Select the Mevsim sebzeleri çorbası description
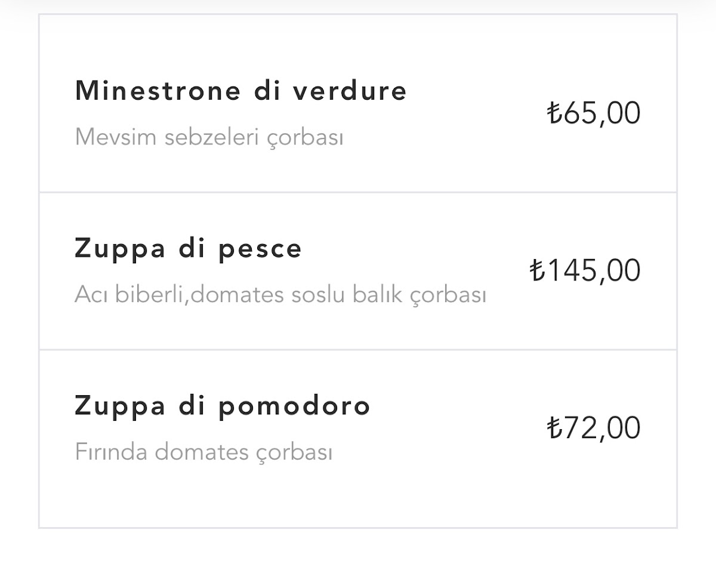The width and height of the screenshot is (716, 579). pyautogui.click(x=209, y=137)
